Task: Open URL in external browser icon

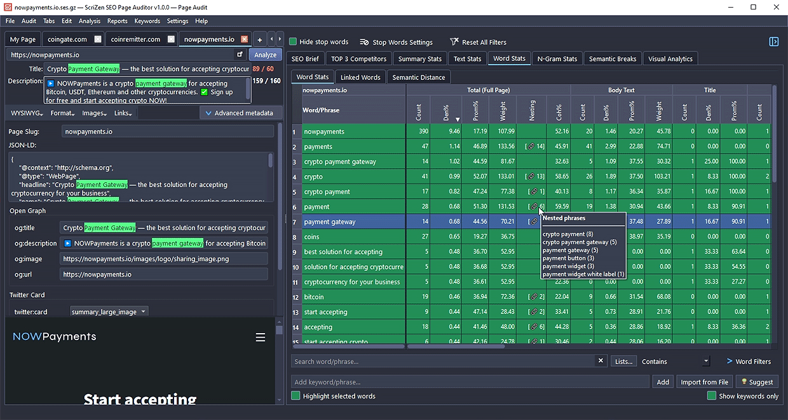Action: tap(240, 55)
